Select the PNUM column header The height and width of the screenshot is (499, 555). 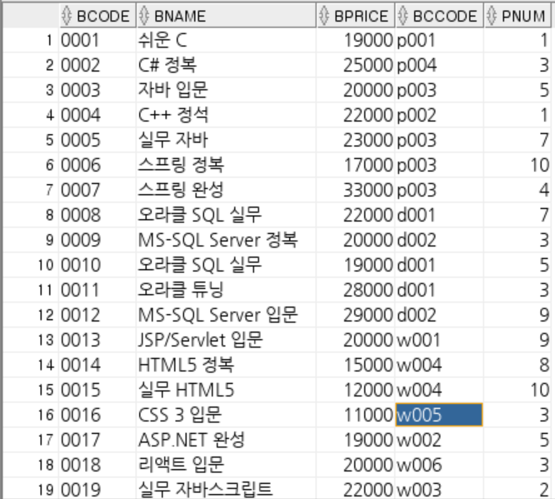click(517, 16)
